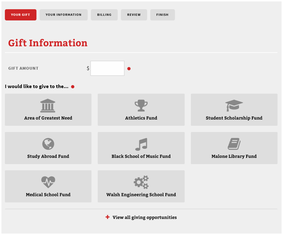Focus the Gift Amount input field
Image resolution: width=283 pixels, height=235 pixels.
108,68
